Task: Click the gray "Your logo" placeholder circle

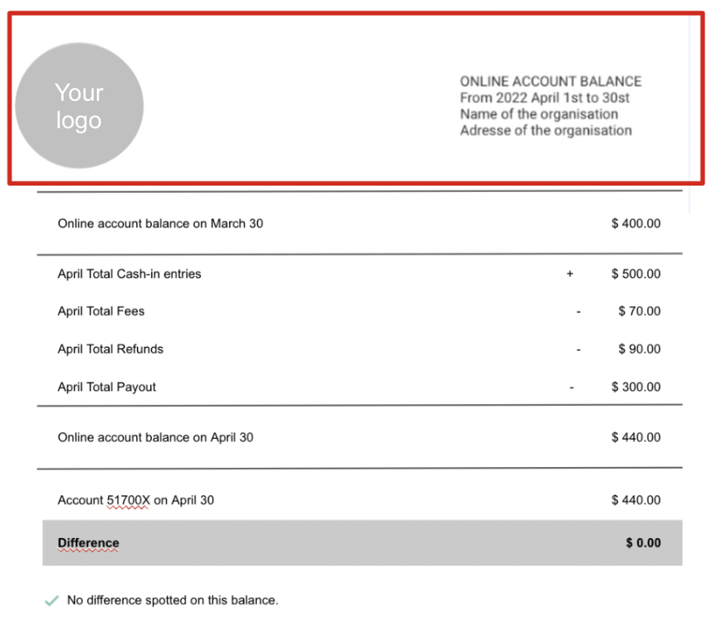Action: click(79, 106)
